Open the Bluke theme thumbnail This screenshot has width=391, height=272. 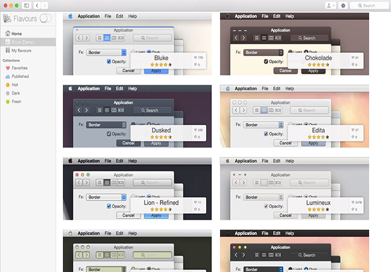point(137,44)
